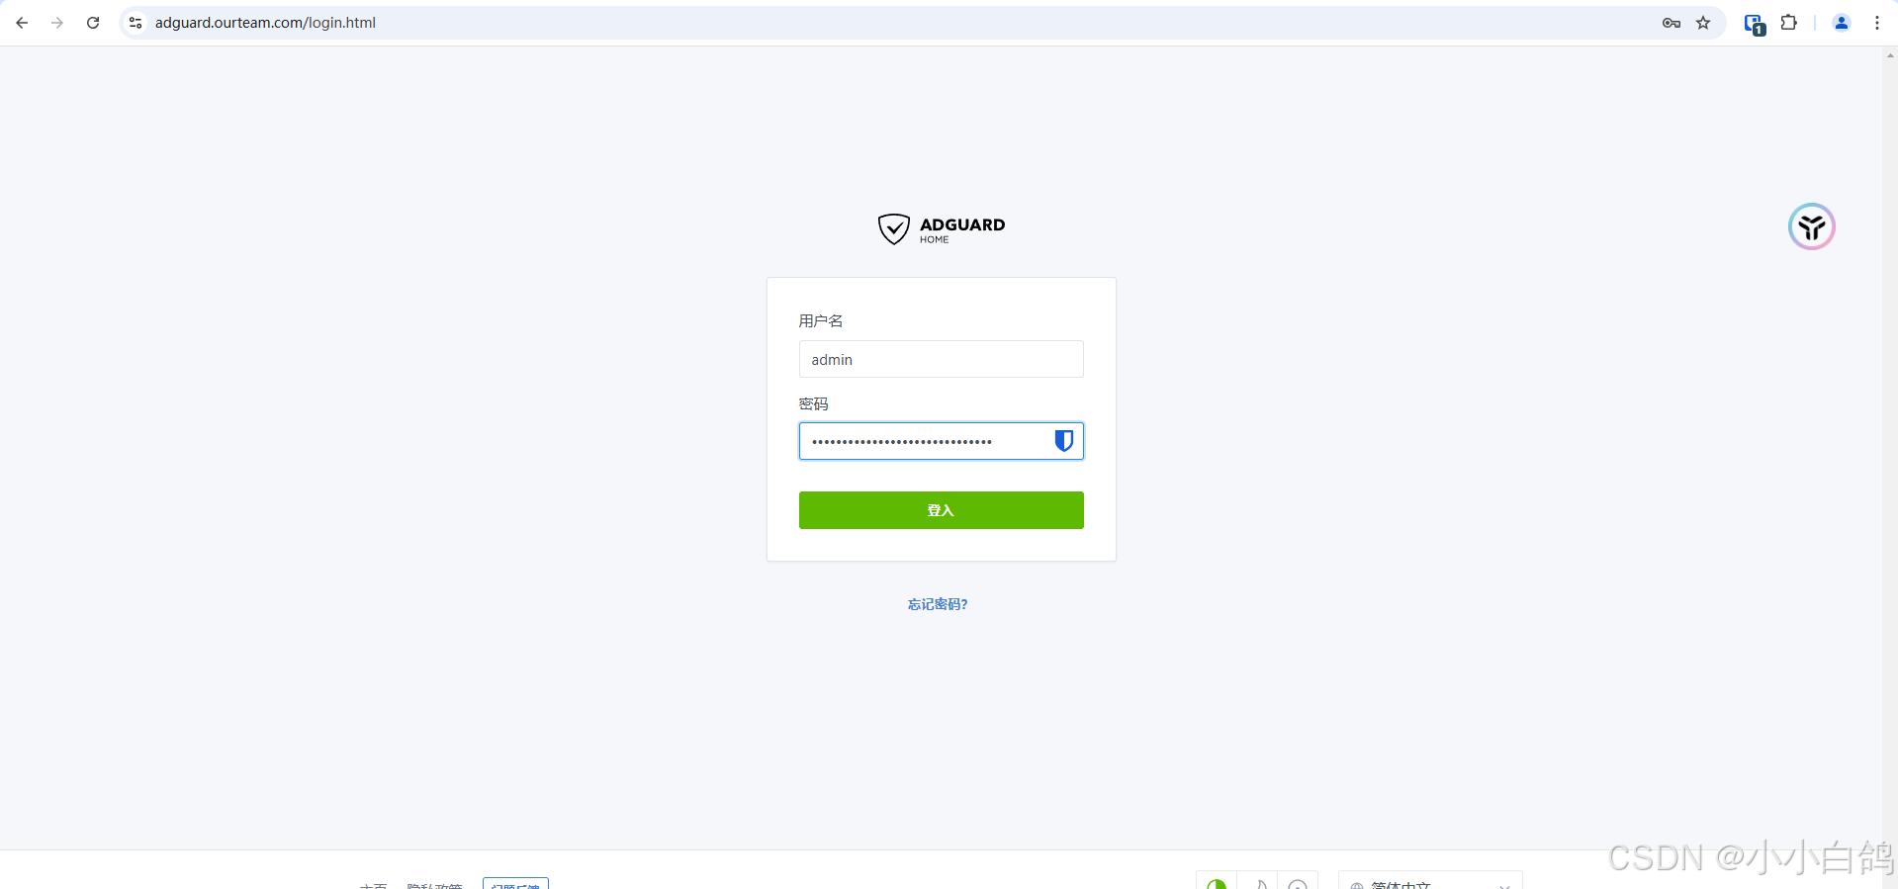Image resolution: width=1898 pixels, height=889 pixels.
Task: Expand the 简体中文 language selector
Action: point(1430,882)
